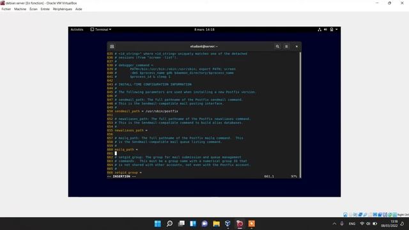Open Widgets from the taskbar
This screenshot has height=230, width=409.
tap(193, 224)
